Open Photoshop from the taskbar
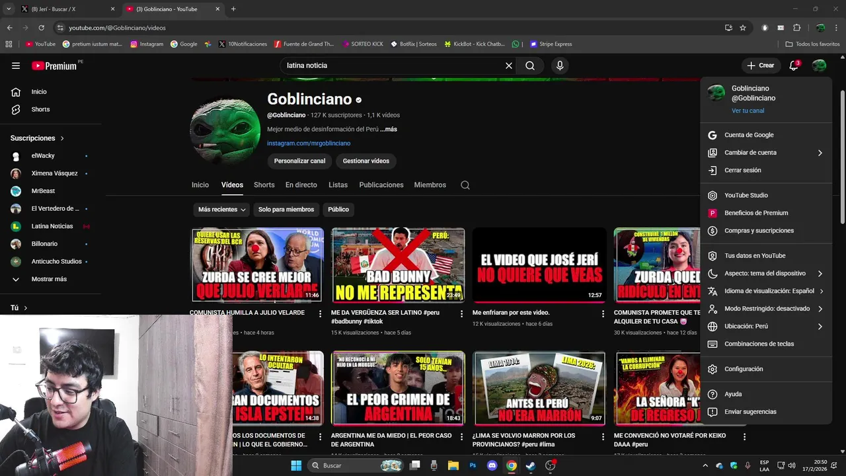Image resolution: width=846 pixels, height=476 pixels. tap(473, 465)
